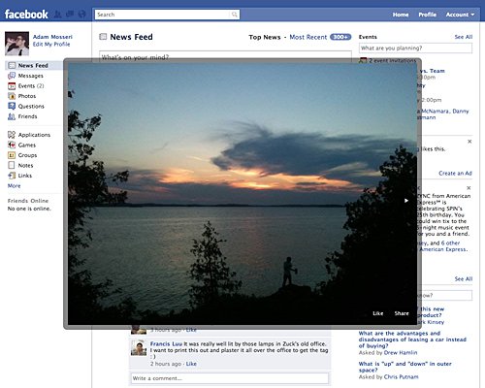The height and width of the screenshot is (388, 485).
Task: Click the Notes sidebar icon
Action: click(12, 165)
